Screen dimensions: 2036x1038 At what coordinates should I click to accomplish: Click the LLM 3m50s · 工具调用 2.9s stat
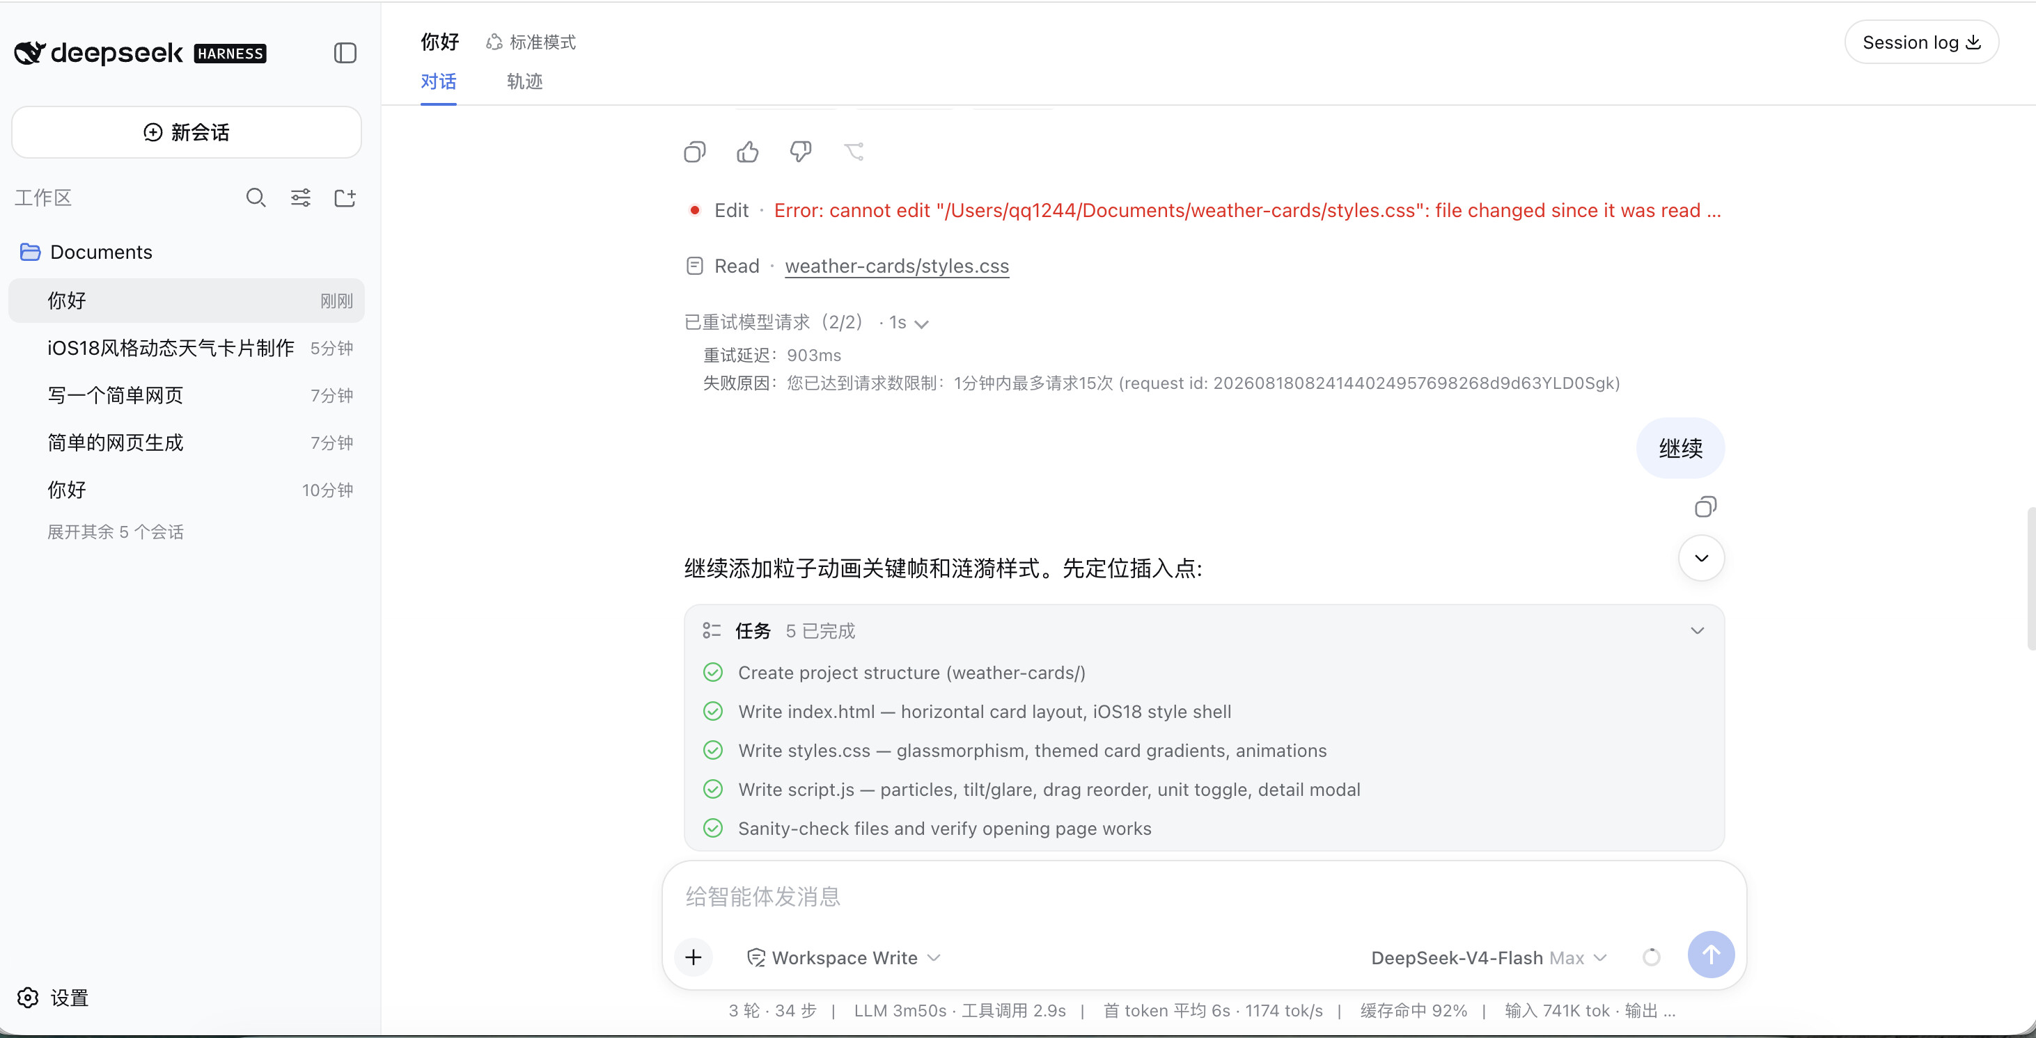[960, 1010]
